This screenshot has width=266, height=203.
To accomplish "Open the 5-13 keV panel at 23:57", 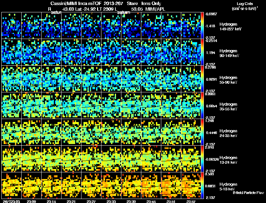I will pyautogui.click(x=191, y=185).
